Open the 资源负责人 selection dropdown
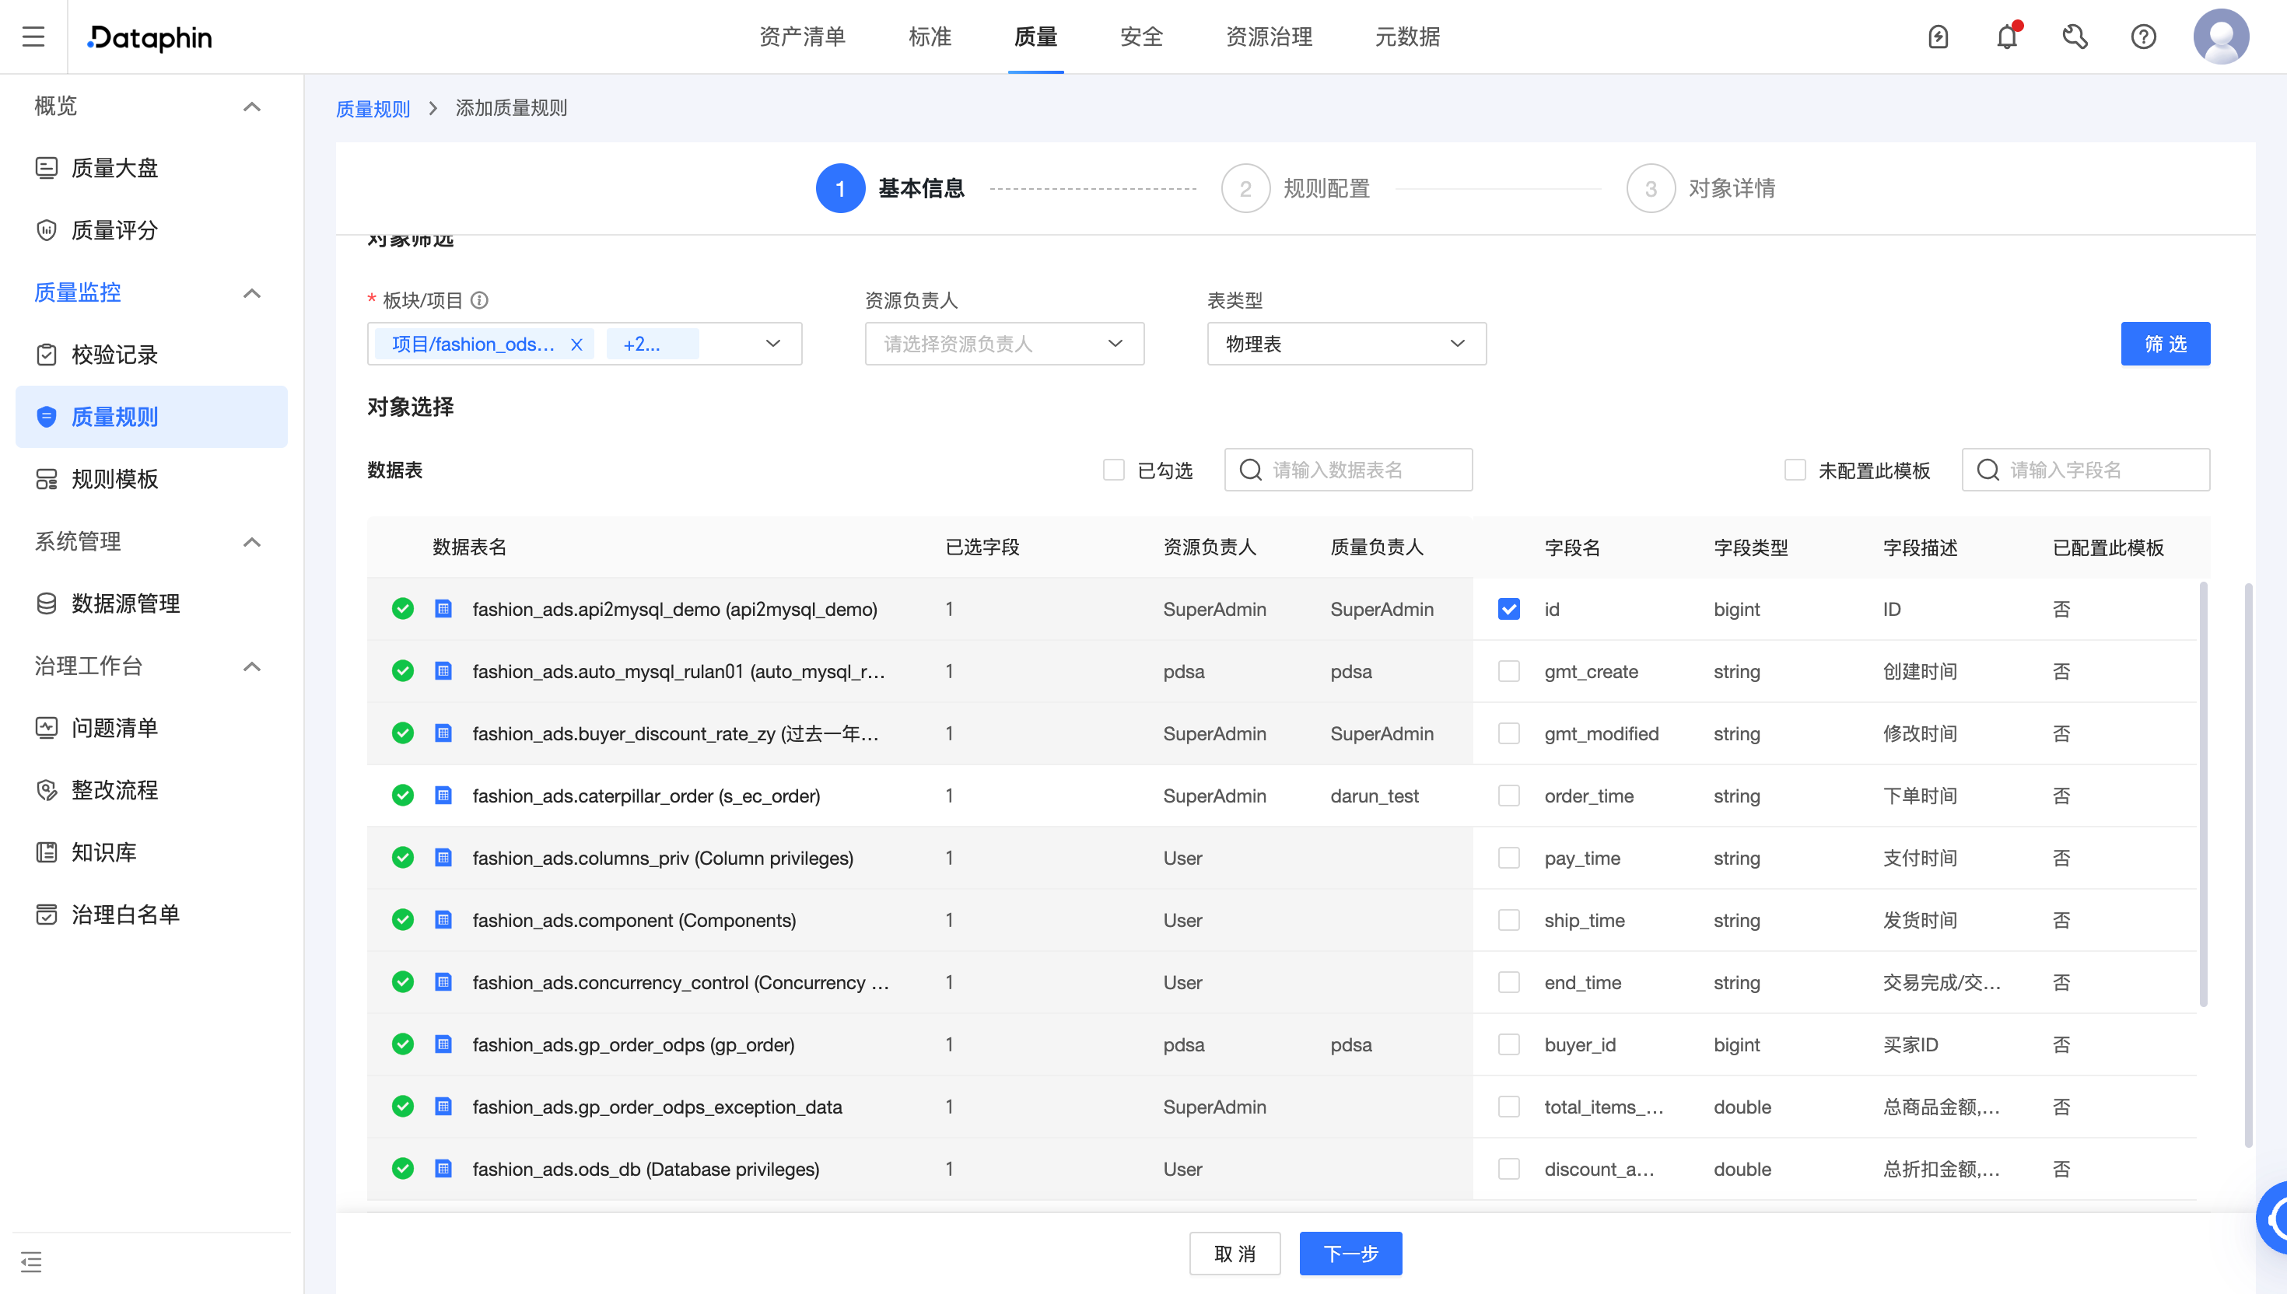This screenshot has height=1294, width=2287. (x=1003, y=344)
